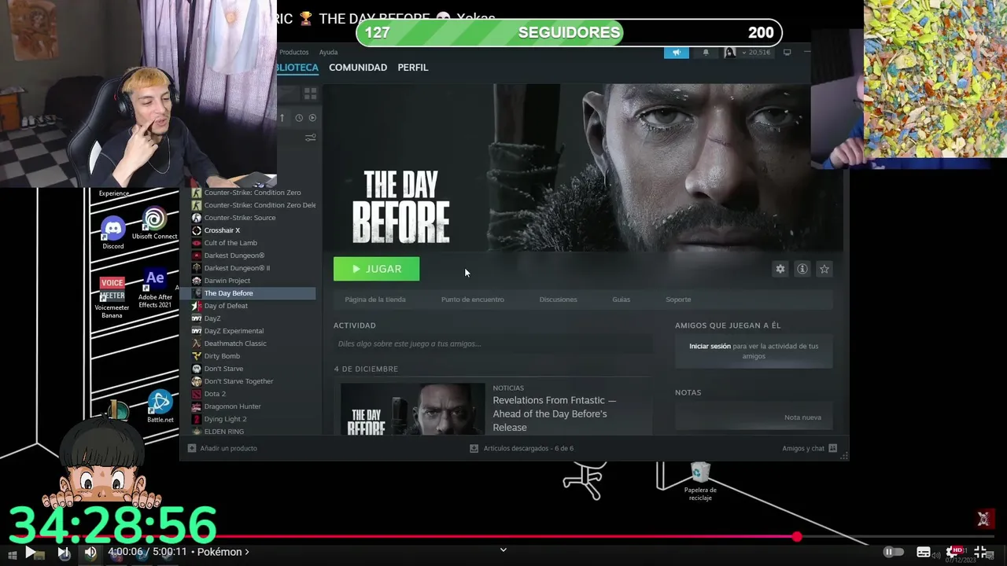Open Discusiones link
This screenshot has height=566, width=1007.
[x=558, y=300]
